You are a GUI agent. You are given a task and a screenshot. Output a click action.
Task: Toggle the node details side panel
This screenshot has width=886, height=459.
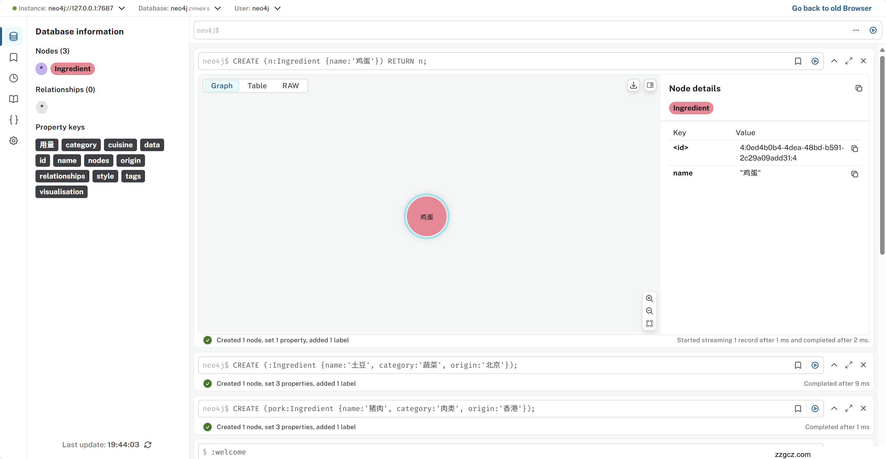pos(650,85)
